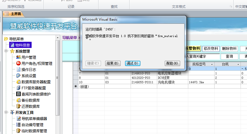
Task: Select 物料信息 in the navigation tree
Action: click(x=23, y=45)
